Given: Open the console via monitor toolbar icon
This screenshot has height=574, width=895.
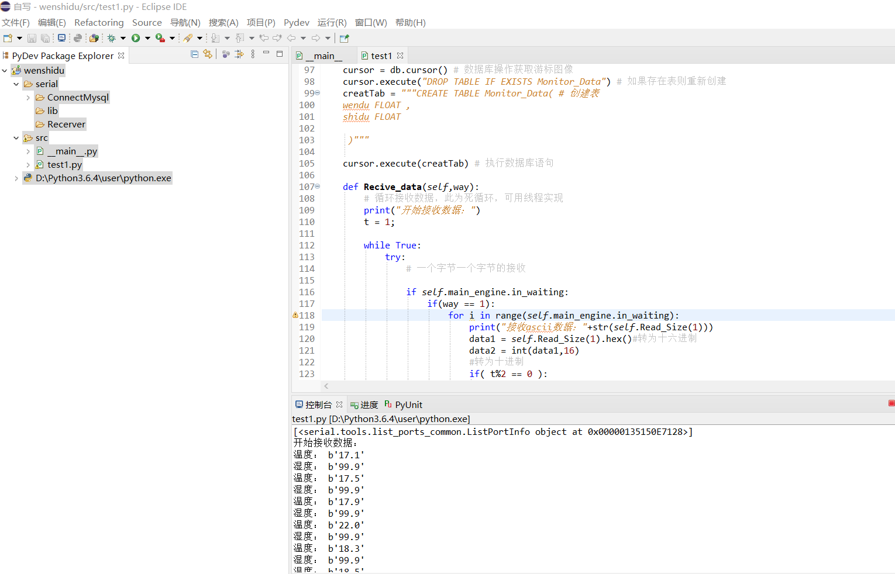Looking at the screenshot, I should pyautogui.click(x=61, y=38).
